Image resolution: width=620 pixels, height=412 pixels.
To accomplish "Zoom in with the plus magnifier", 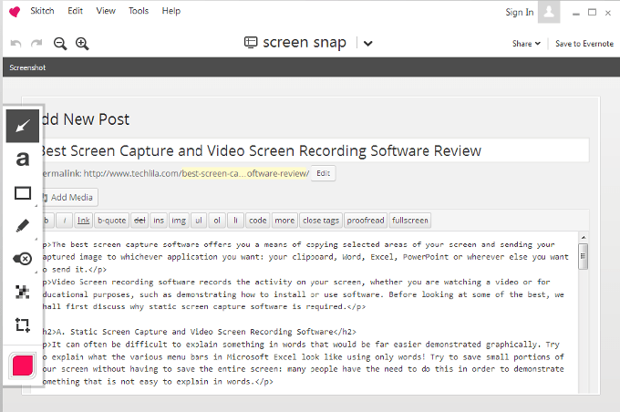I will pos(82,44).
